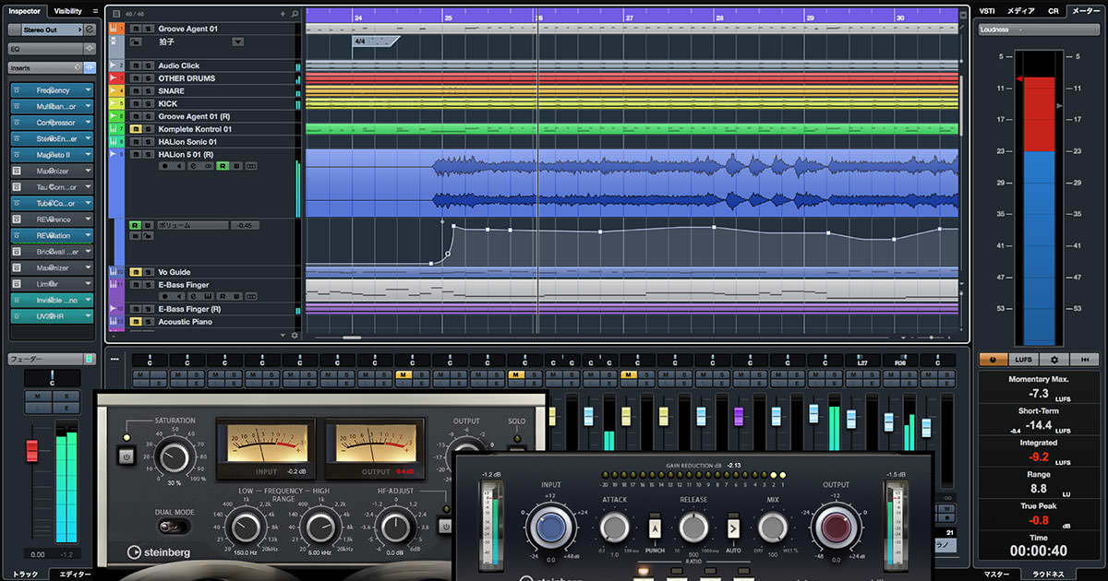This screenshot has width=1108, height=581.
Task: Expand the EQ section in inspector
Action: click(45, 49)
